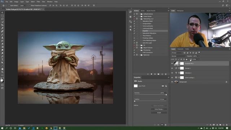231x130 pixels.
Task: Open the Auto-Select Layer dropdown
Action: (23, 5)
